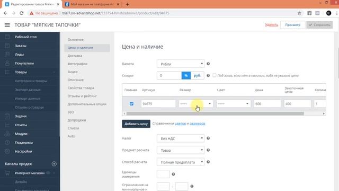Click help icon next to Единицы измерения
Viewport: 339px width, 191px height.
[173, 174]
